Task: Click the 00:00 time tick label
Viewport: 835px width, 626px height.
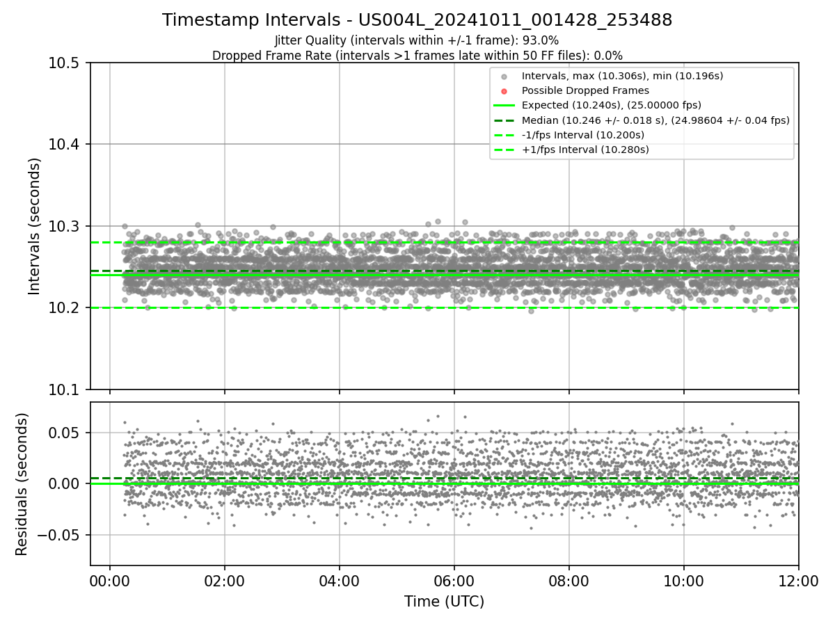Action: pyautogui.click(x=110, y=580)
